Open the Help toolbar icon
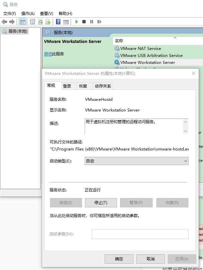The image size is (203, 270). (58, 22)
